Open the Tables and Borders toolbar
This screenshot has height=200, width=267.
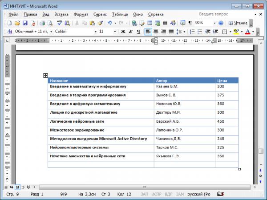coord(142,23)
